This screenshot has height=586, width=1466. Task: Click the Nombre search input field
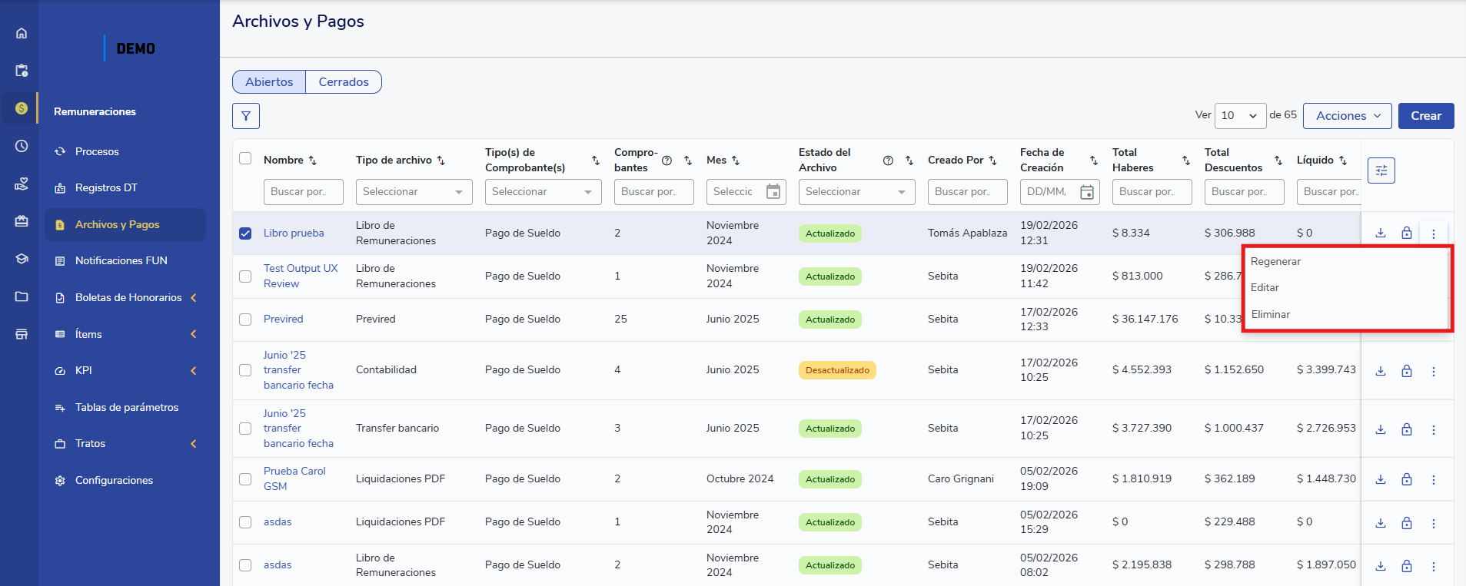point(303,192)
